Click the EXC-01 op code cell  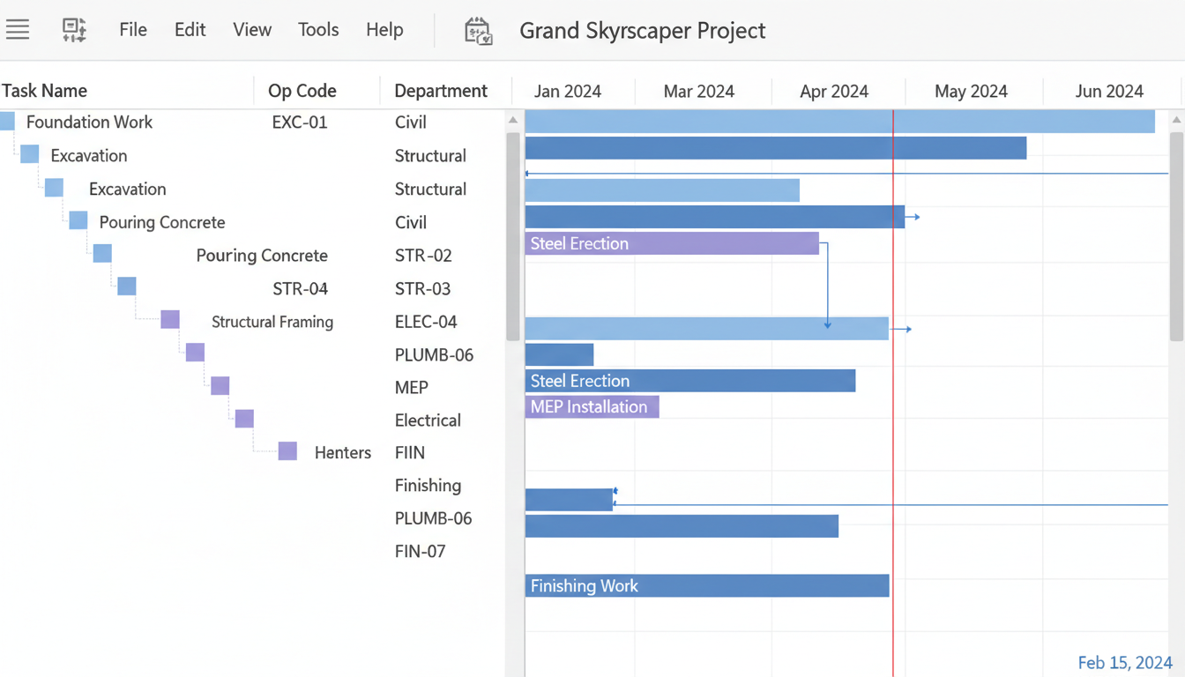point(300,122)
